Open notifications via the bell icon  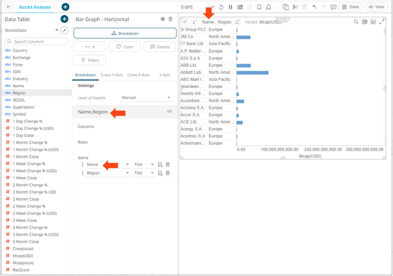click(268, 7)
